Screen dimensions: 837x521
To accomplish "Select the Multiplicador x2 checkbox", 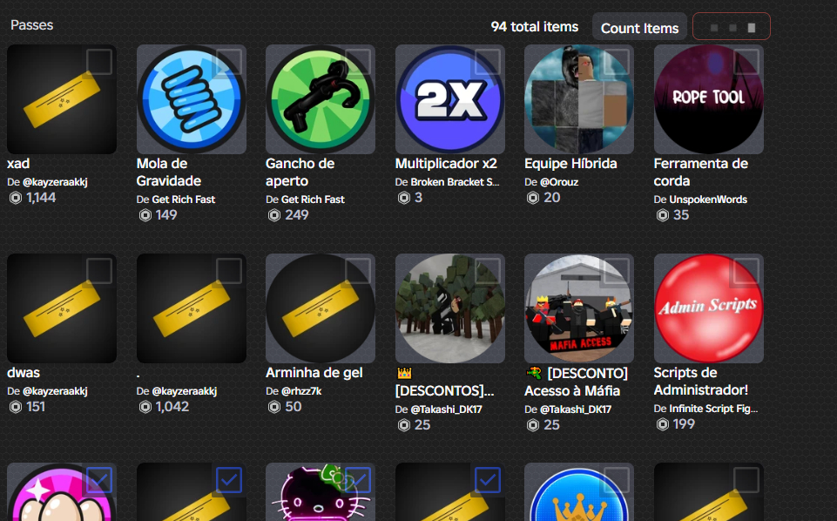I will tap(488, 62).
